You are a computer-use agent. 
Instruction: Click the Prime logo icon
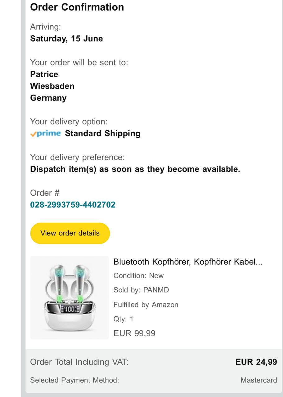click(x=45, y=134)
